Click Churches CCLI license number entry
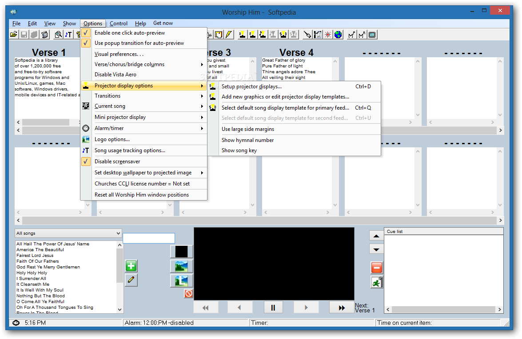522x339 pixels. pos(143,184)
